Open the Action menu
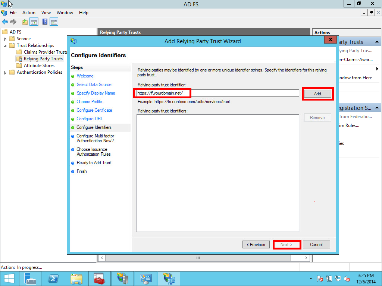Image resolution: width=382 pixels, height=286 pixels. pos(29,12)
